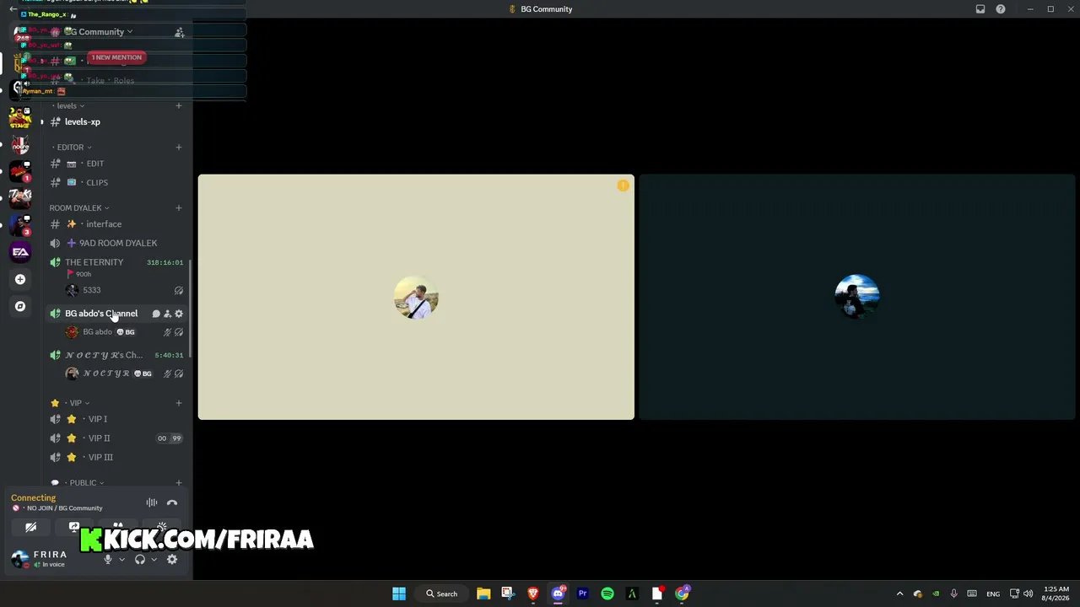The height and width of the screenshot is (607, 1080).
Task: Open the volume control in system tray
Action: (x=1028, y=594)
